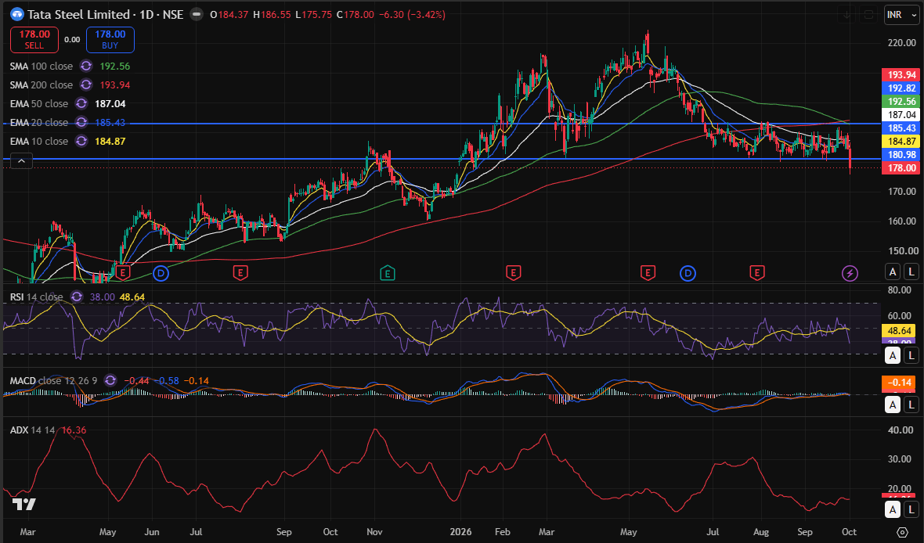
Task: Open the red earnings marker near Aug 2026
Action: pos(756,273)
